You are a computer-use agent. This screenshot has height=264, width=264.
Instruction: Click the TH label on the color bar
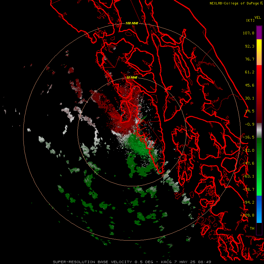(252, 229)
